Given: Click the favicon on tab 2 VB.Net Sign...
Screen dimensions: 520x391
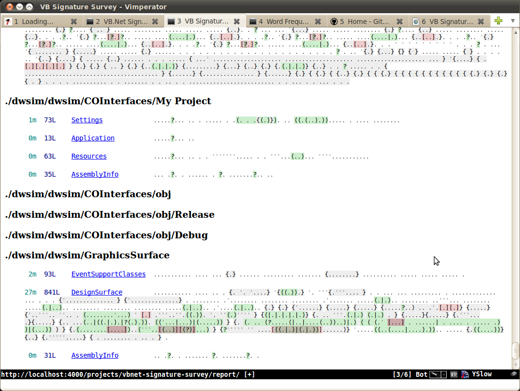Looking at the screenshot, I should pyautogui.click(x=90, y=22).
